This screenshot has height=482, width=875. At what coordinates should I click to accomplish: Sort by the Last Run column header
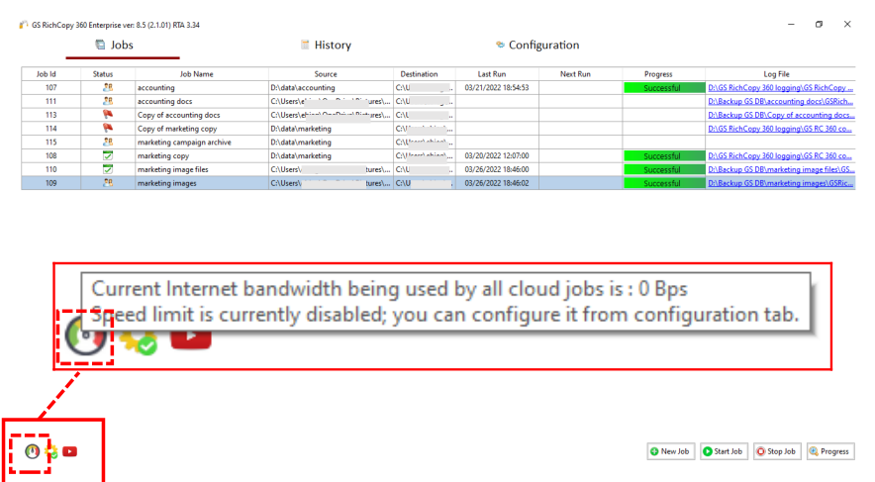[497, 73]
